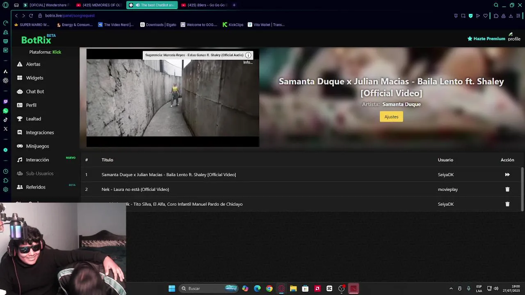This screenshot has width=525, height=295.
Task: Click the snapshot icon in browser toolbar
Action: pos(463,16)
